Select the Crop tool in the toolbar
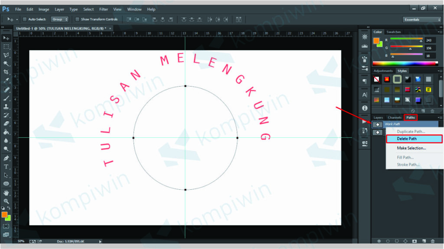Screen dimensions: 444x249 click(6, 72)
